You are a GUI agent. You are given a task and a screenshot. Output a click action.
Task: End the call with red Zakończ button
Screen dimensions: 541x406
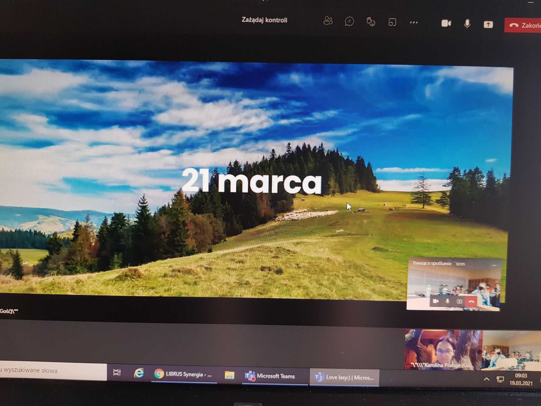point(523,25)
